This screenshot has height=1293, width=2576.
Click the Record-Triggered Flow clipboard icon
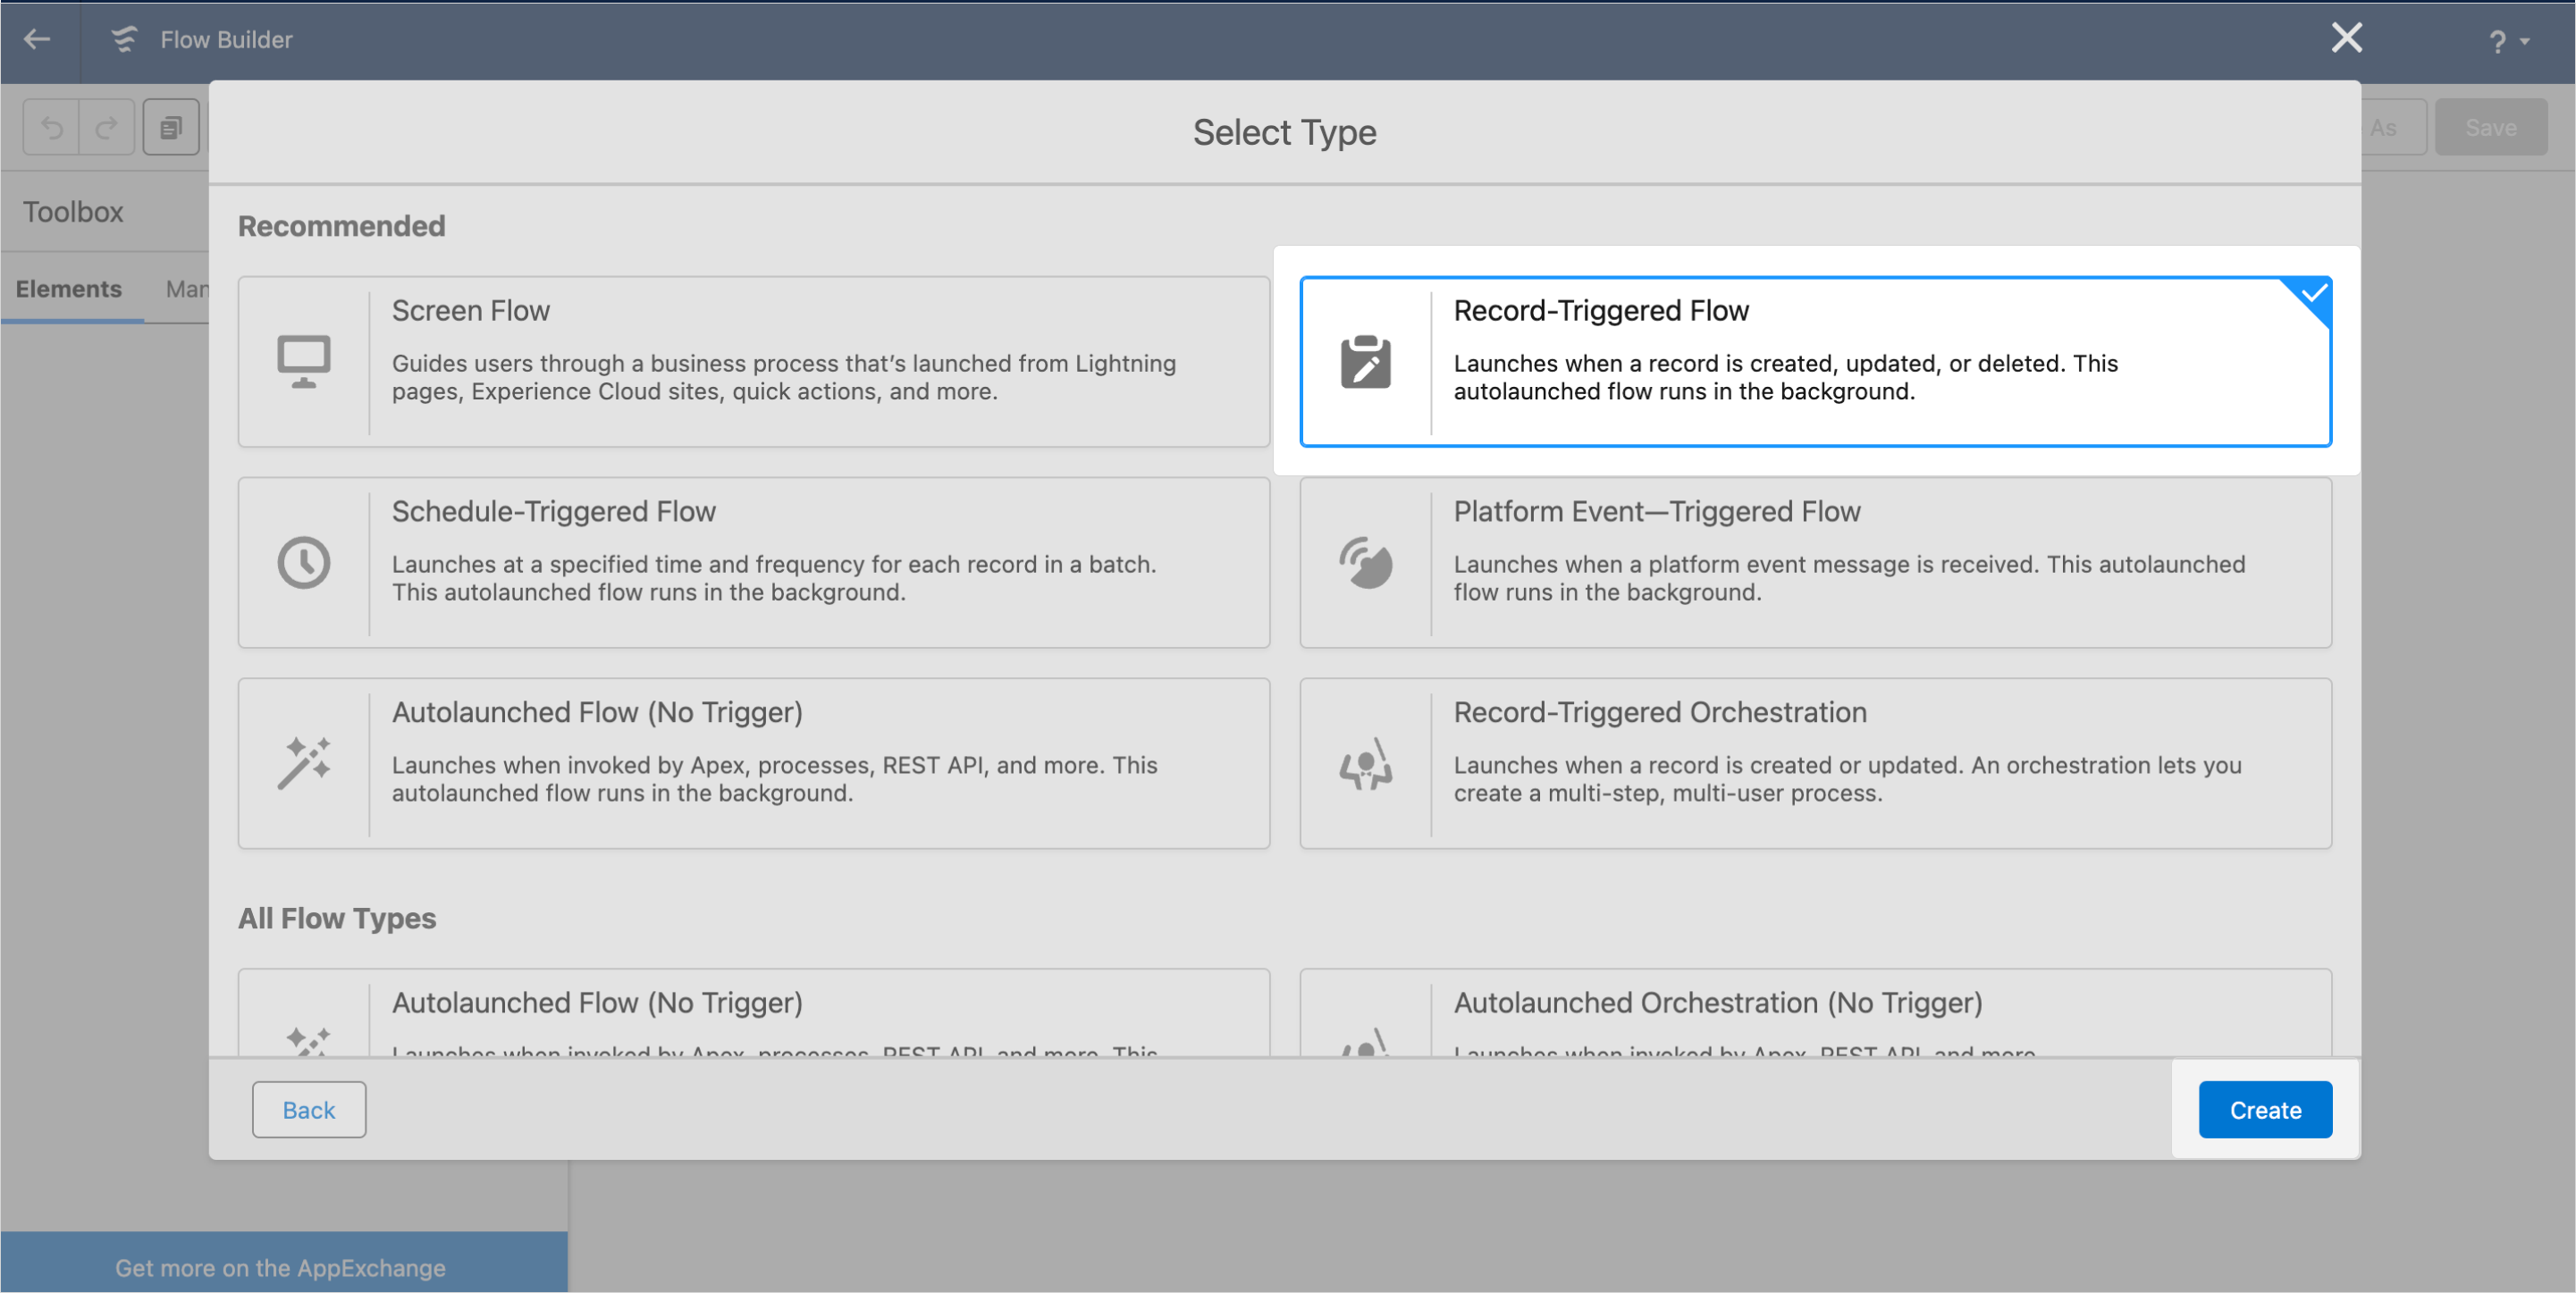click(x=1365, y=361)
